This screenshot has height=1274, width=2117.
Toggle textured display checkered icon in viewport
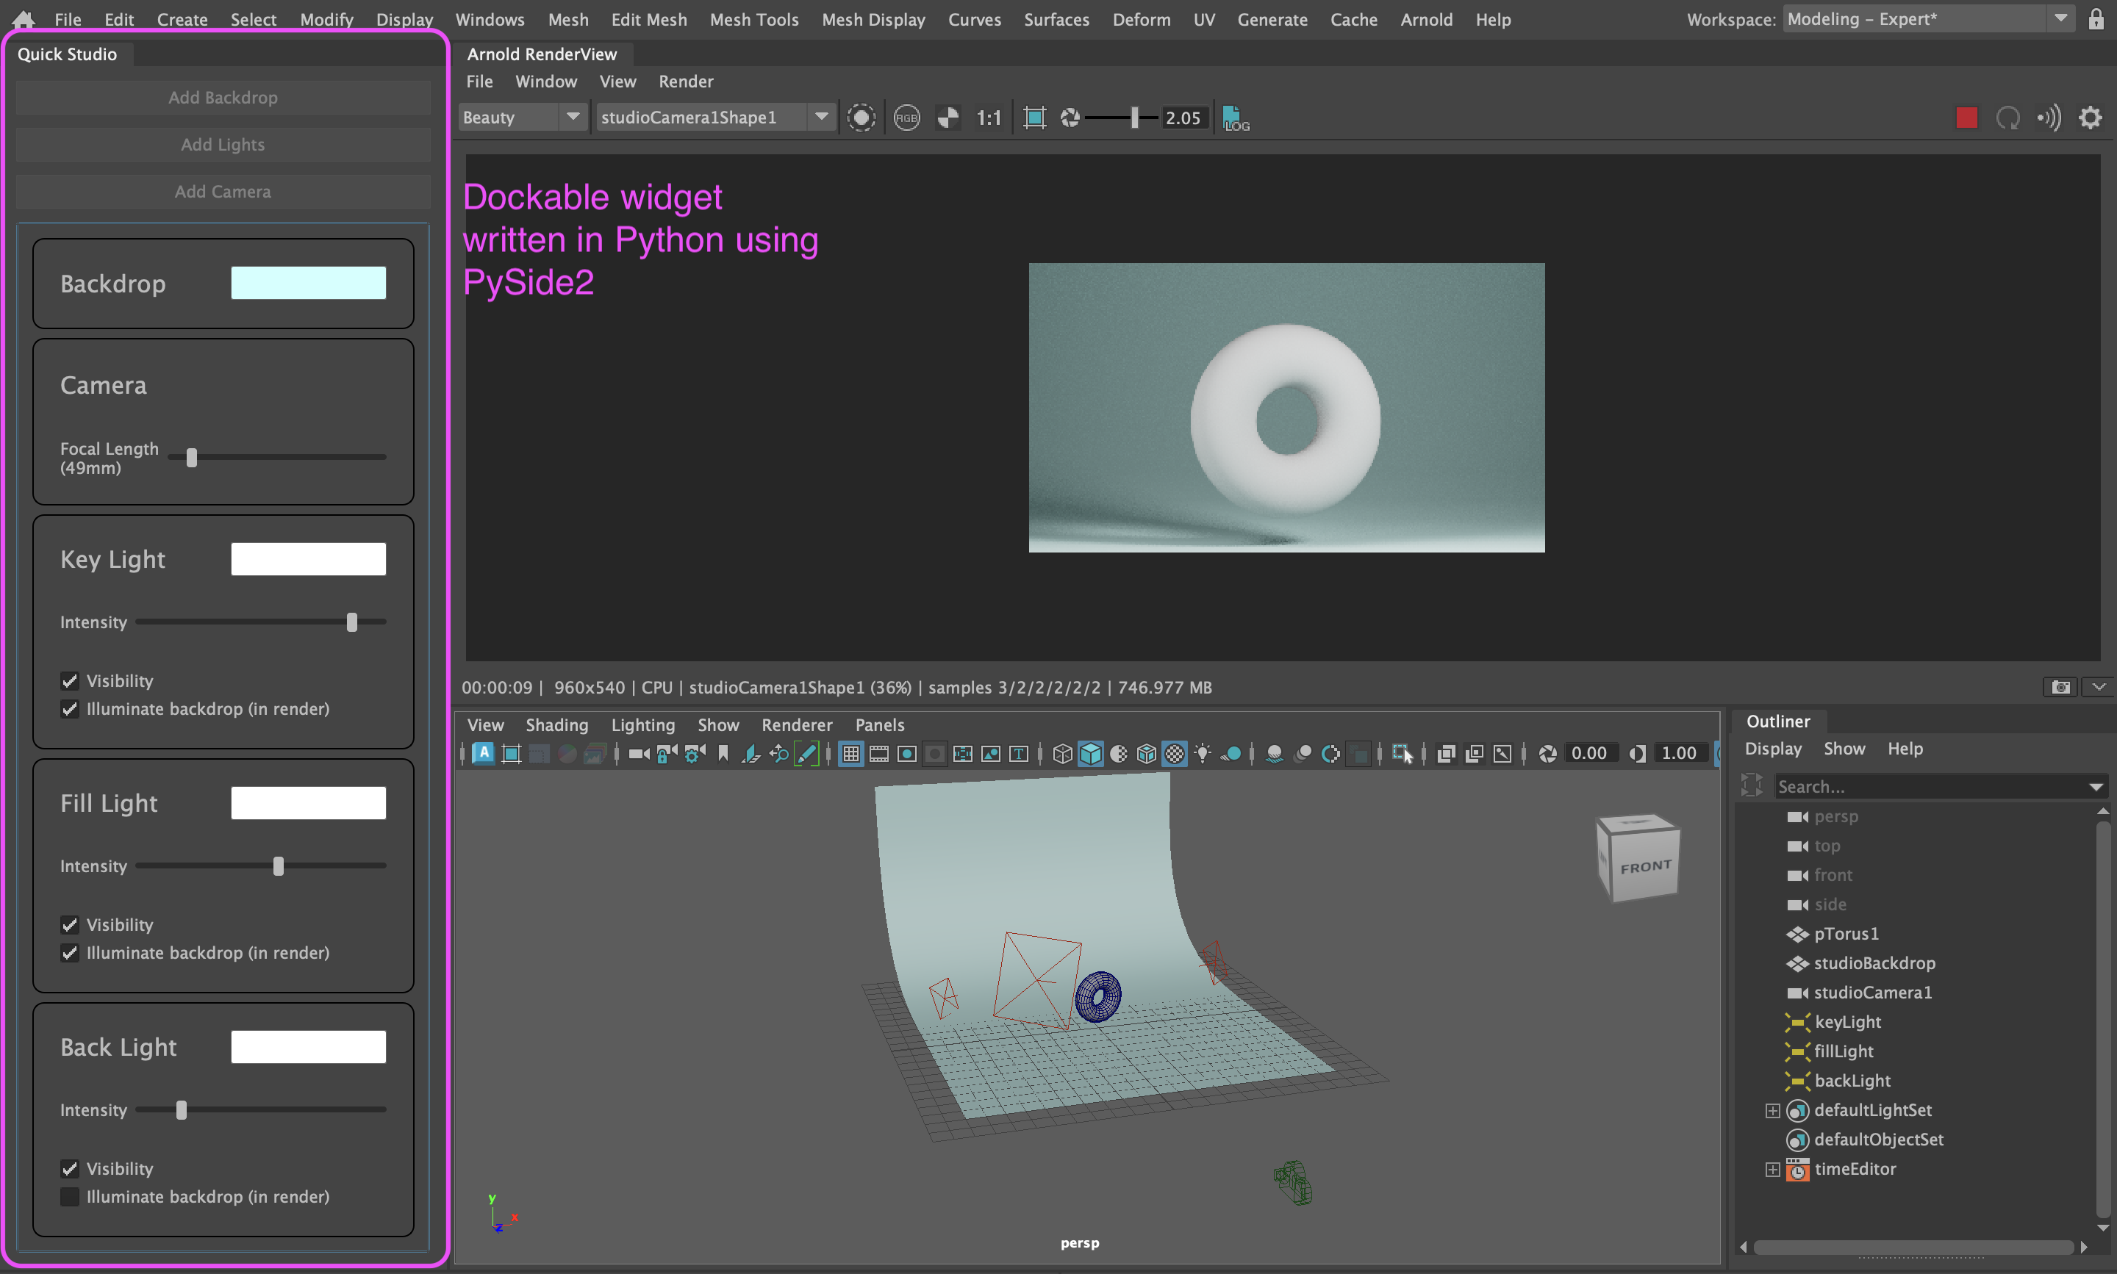point(1175,753)
